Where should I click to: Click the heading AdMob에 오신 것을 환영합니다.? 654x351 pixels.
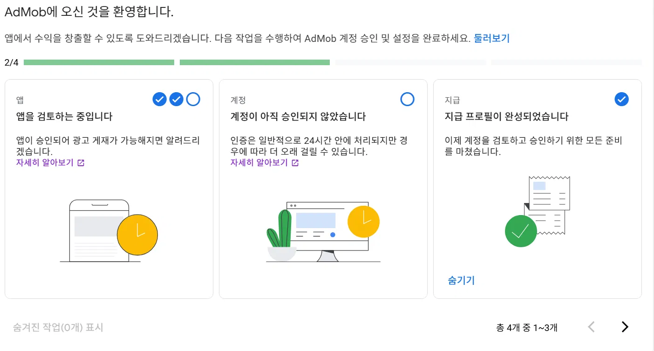point(89,12)
